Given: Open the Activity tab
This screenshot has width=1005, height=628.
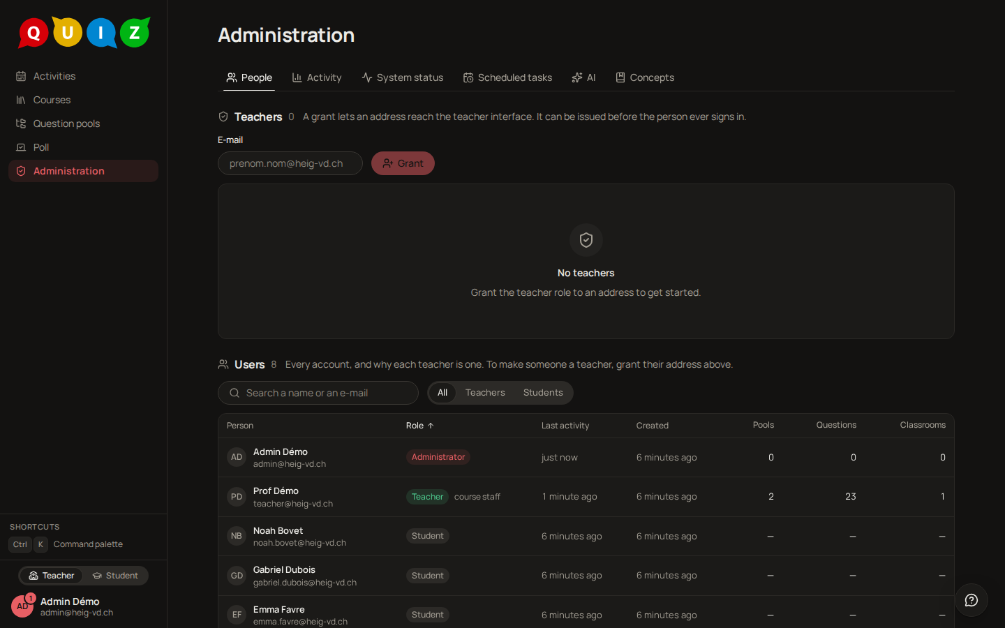Looking at the screenshot, I should (x=317, y=77).
